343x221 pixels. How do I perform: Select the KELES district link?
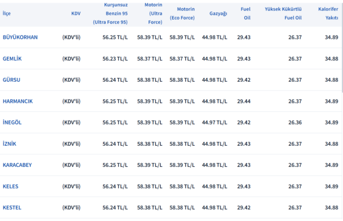click(11, 187)
